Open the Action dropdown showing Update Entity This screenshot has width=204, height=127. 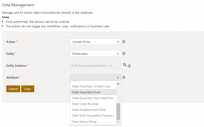pyautogui.click(x=95, y=42)
